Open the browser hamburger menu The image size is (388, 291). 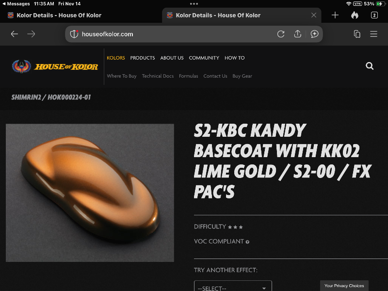(x=373, y=34)
